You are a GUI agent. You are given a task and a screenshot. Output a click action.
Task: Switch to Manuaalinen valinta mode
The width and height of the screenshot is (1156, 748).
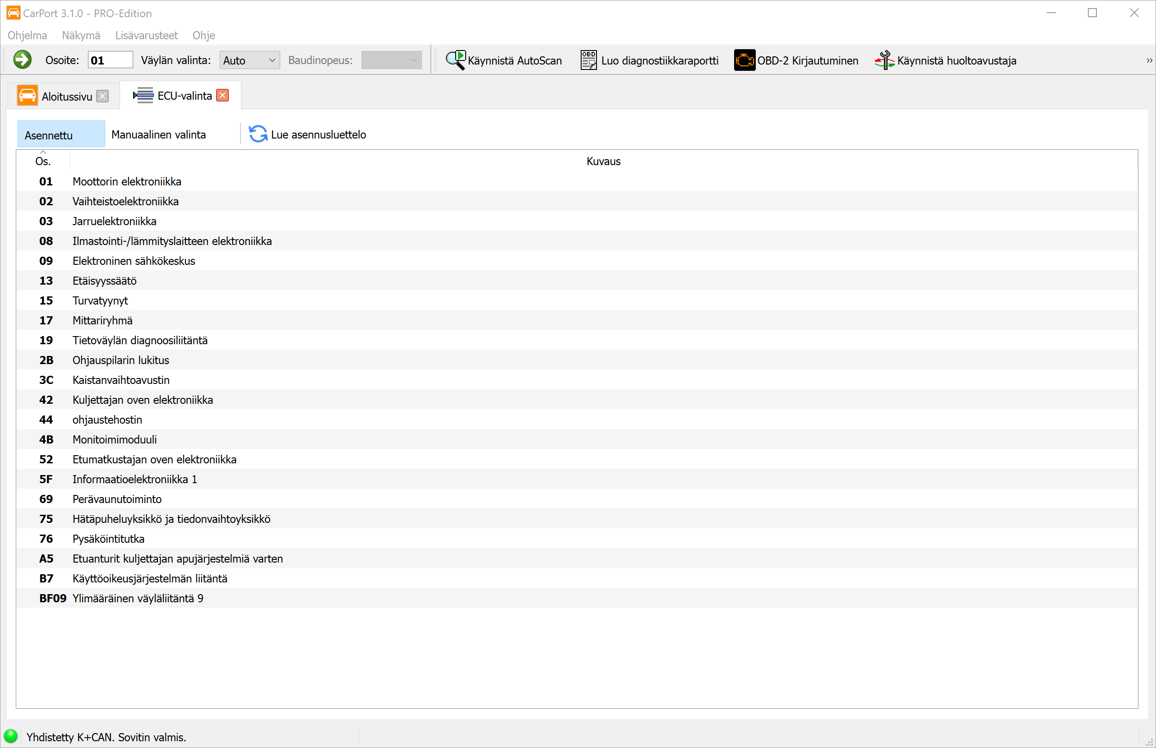click(158, 134)
